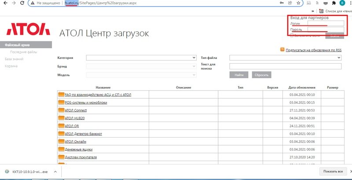The height and width of the screenshot is (180, 352).
Task: Open the Тип файла dropdown
Action: point(285,58)
